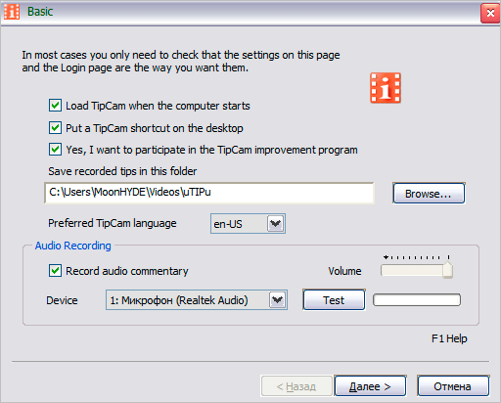The height and width of the screenshot is (403, 501).
Task: Click the Volume slider handle
Action: pyautogui.click(x=448, y=270)
